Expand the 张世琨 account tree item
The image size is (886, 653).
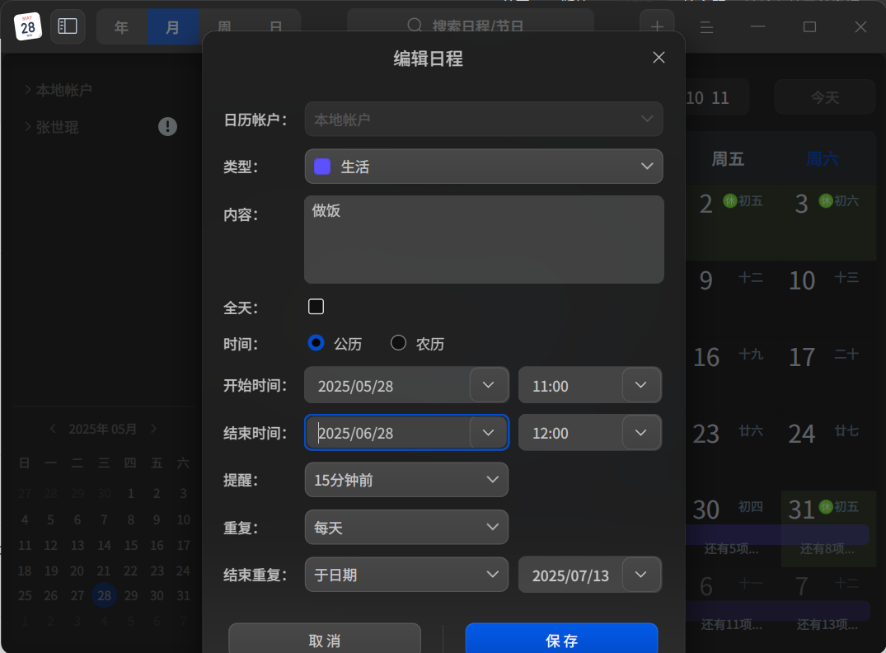click(28, 127)
